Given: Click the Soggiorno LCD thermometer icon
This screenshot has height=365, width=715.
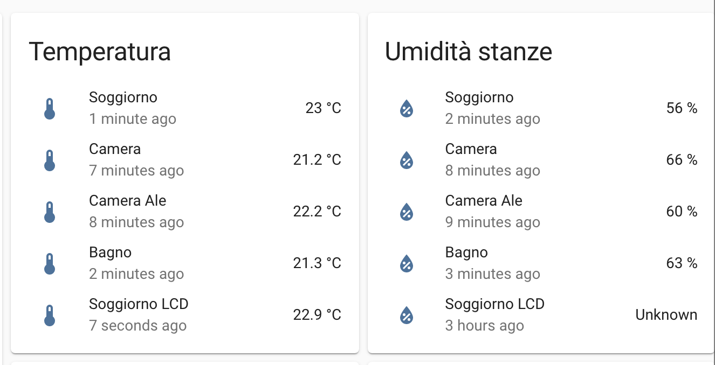Looking at the screenshot, I should [x=49, y=314].
